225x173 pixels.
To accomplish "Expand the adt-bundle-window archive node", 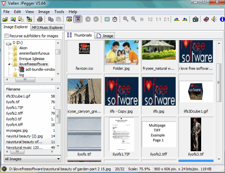I will coord(16,69).
